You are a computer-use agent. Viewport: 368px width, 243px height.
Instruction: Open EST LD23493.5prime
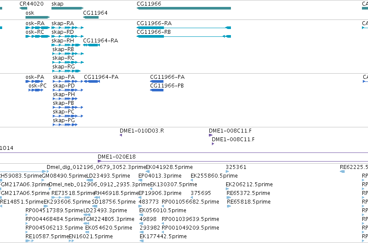pyautogui.click(x=108, y=176)
